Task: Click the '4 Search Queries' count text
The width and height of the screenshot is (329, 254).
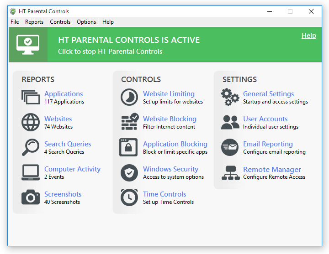Action: click(x=64, y=152)
